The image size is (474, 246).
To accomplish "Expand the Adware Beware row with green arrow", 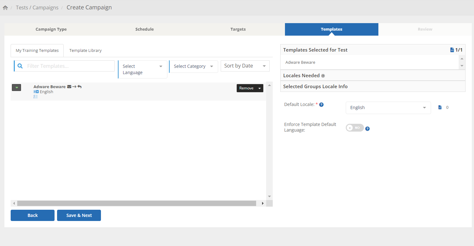I will [x=16, y=88].
